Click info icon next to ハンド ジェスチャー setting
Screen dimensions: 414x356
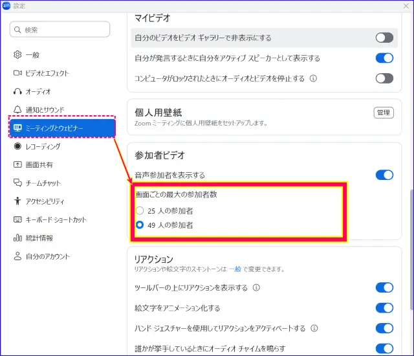[x=314, y=328]
